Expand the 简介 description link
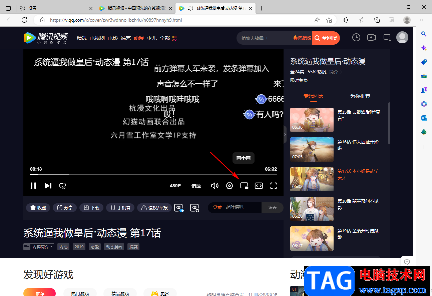The image size is (432, 296). [x=335, y=72]
